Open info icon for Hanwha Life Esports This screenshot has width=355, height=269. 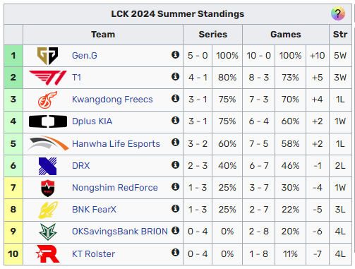[x=175, y=142]
